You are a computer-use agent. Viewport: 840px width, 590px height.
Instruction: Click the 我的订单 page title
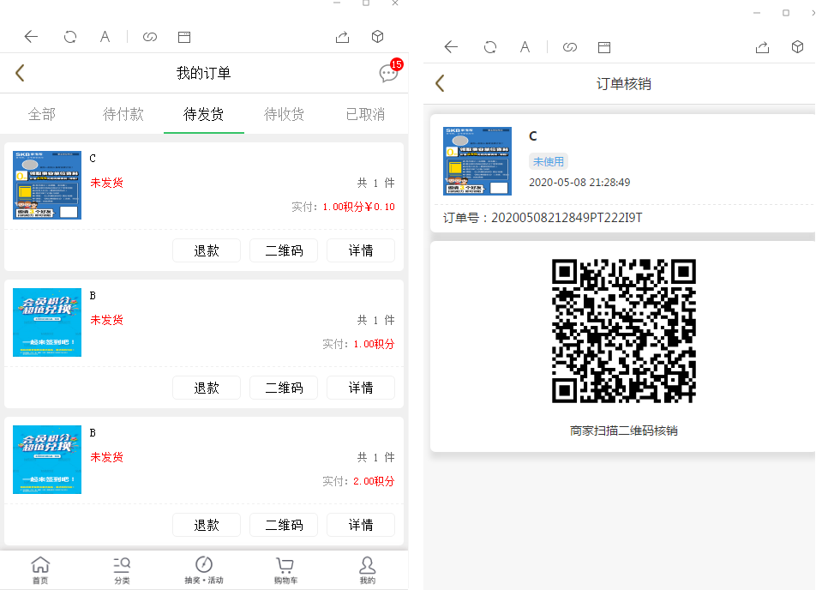tap(204, 73)
